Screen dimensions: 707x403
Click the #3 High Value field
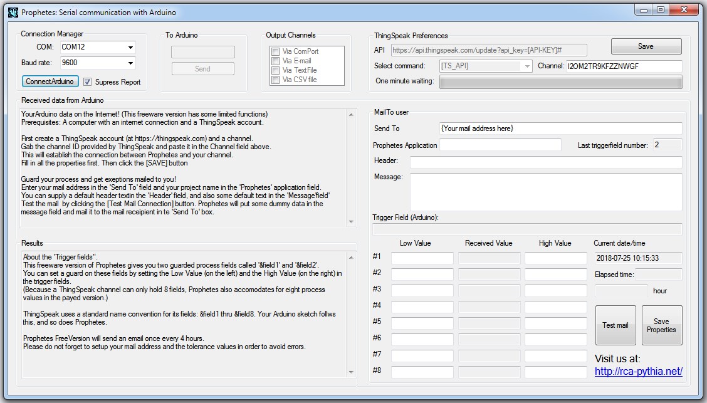[x=555, y=291]
